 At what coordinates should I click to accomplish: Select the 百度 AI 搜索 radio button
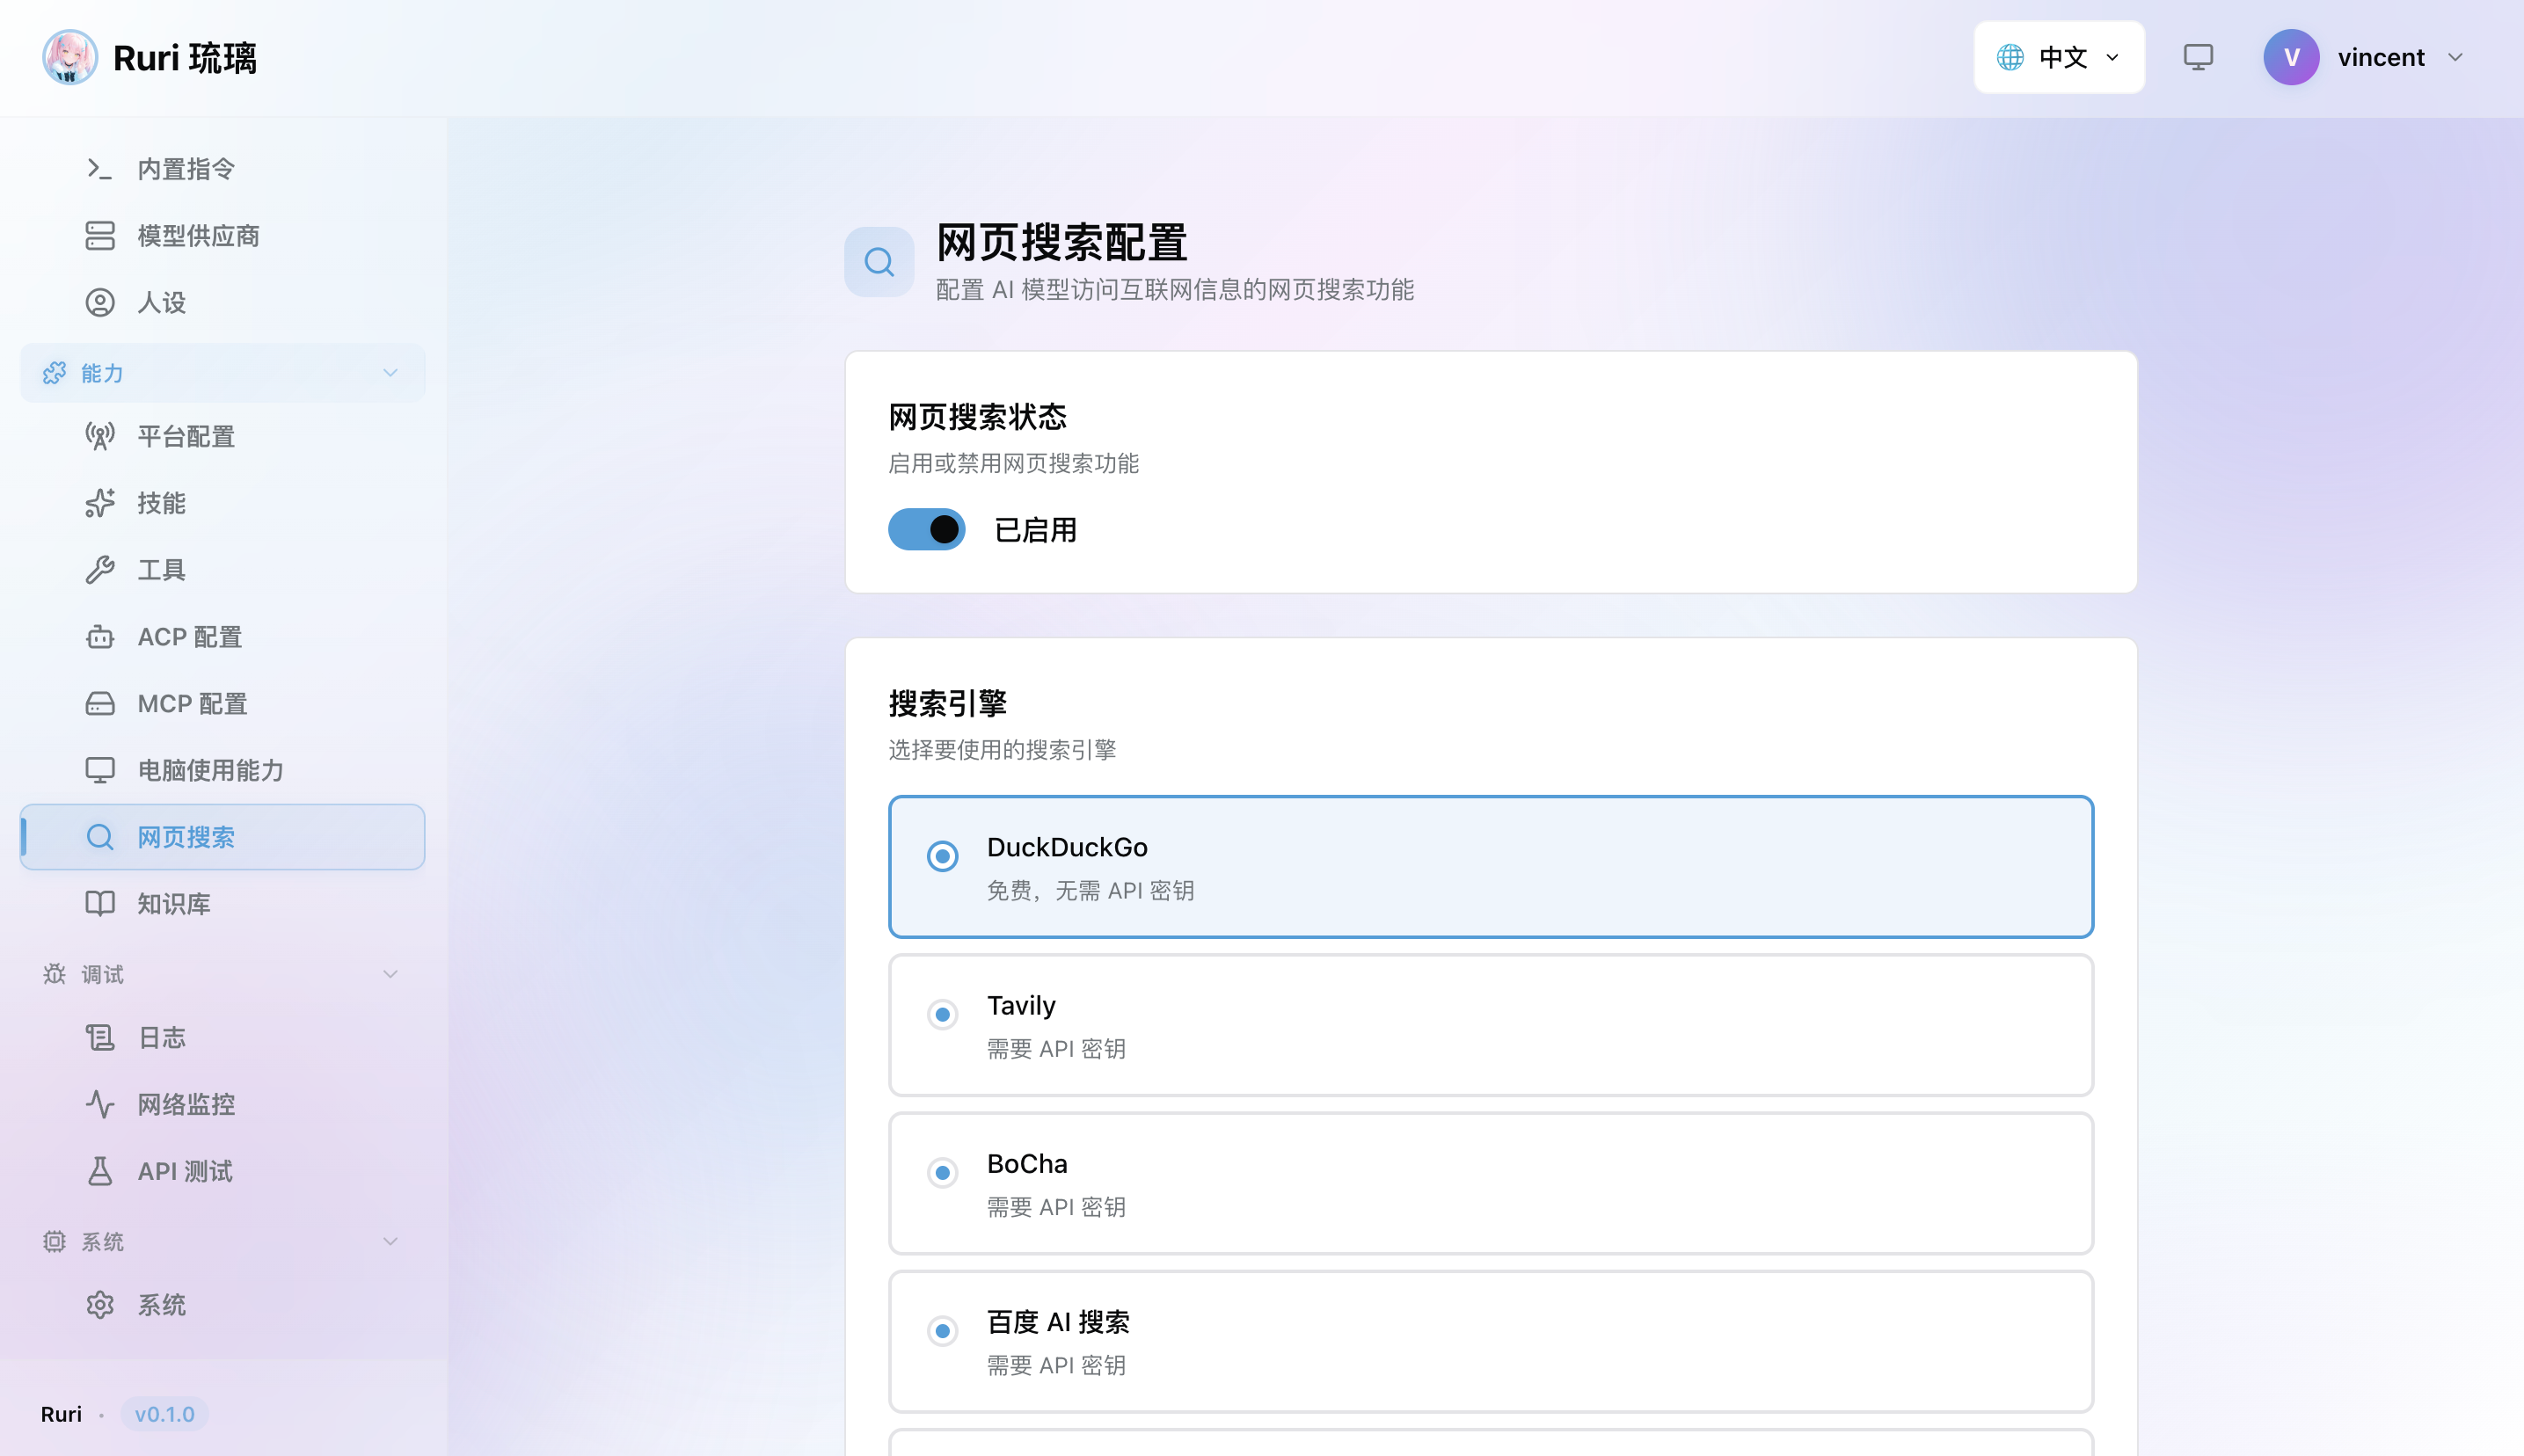(x=942, y=1331)
